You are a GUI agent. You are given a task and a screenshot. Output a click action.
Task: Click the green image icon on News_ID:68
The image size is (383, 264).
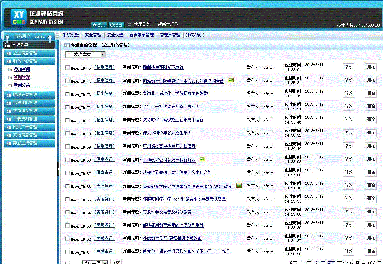tap(202, 159)
